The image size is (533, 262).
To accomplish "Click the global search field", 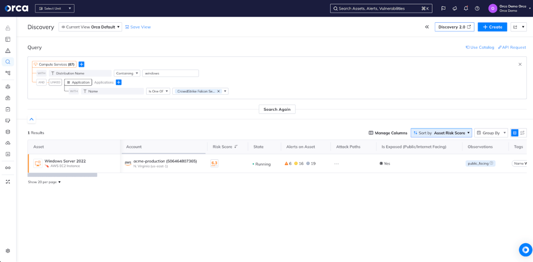I will tap(381, 8).
